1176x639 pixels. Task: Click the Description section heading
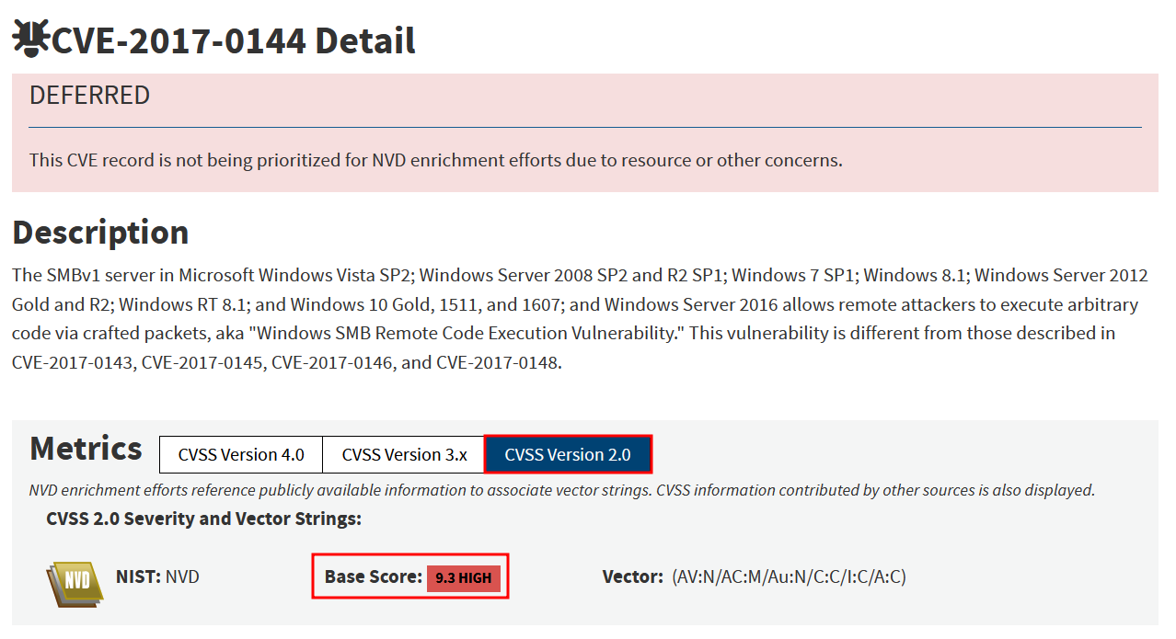click(x=100, y=232)
